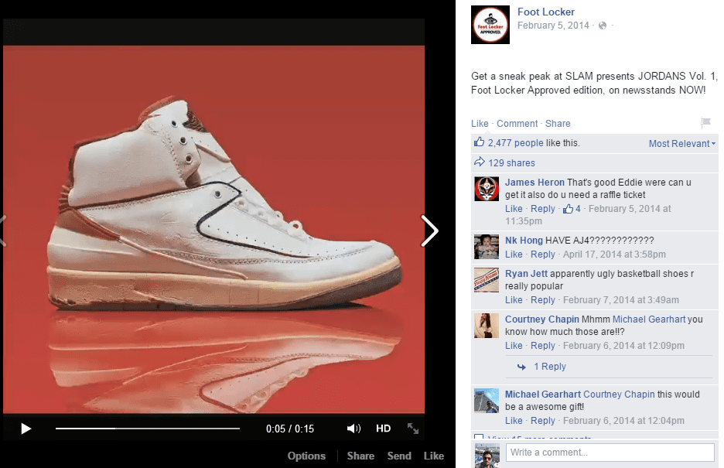Go to next photo with right chevron
The height and width of the screenshot is (468, 724).
click(429, 231)
